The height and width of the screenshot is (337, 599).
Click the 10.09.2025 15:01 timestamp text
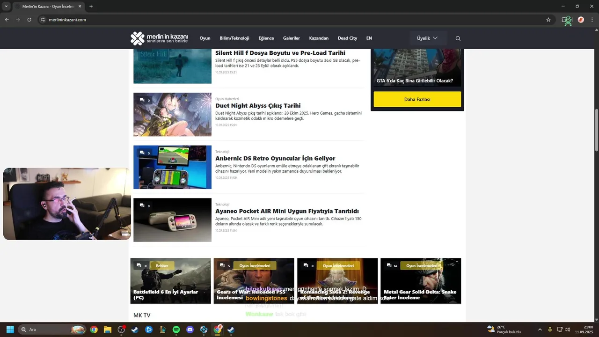(x=226, y=125)
